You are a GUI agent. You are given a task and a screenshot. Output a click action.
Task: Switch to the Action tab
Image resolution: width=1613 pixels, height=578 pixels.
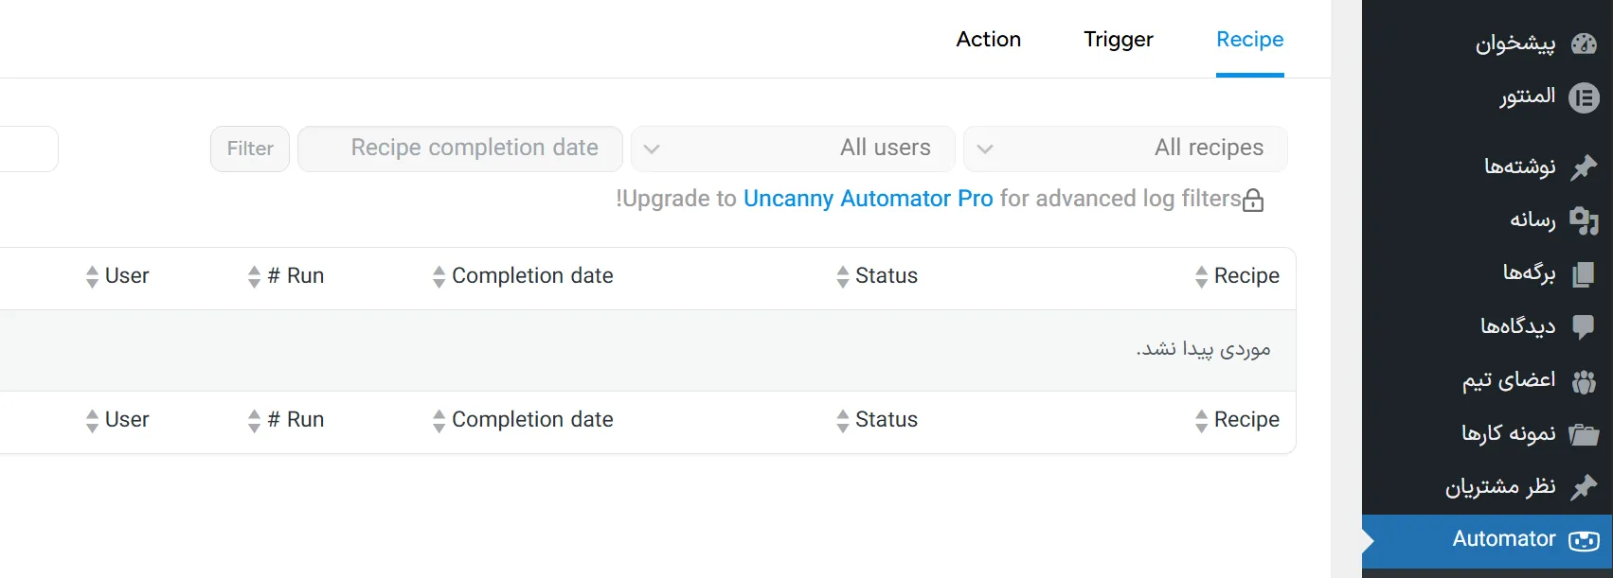coord(988,40)
